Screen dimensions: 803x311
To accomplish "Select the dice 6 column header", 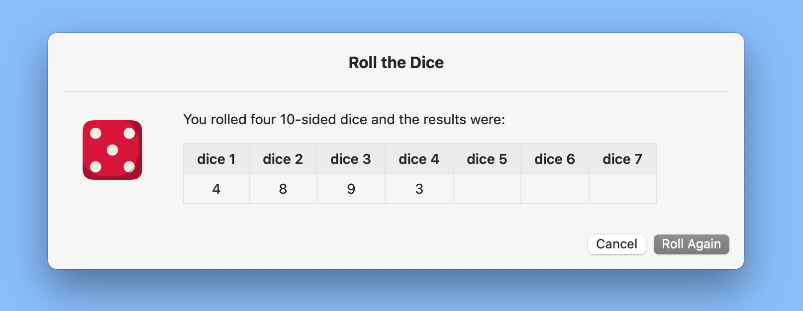I will pyautogui.click(x=555, y=159).
